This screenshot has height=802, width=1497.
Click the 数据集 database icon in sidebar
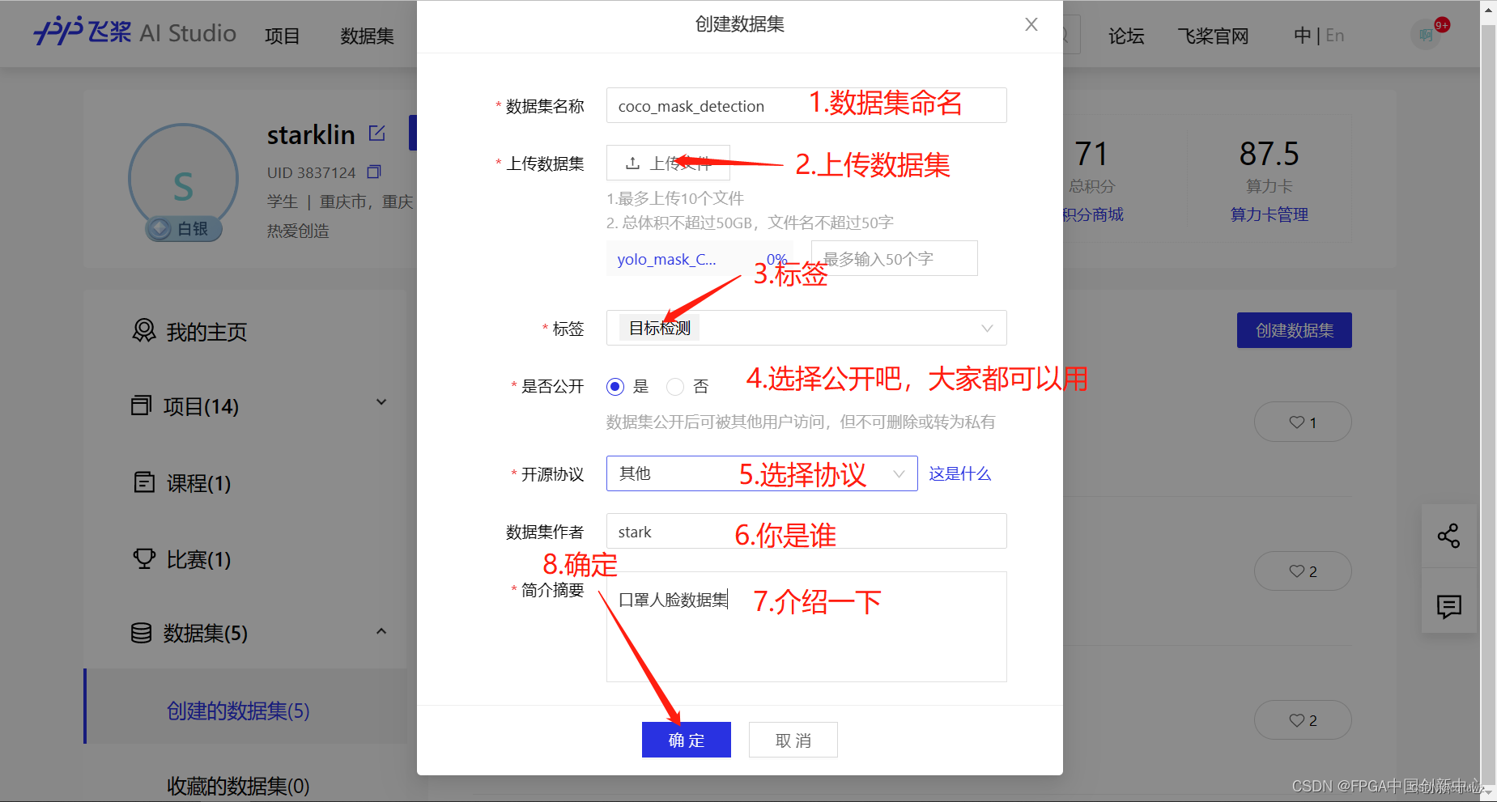click(142, 632)
